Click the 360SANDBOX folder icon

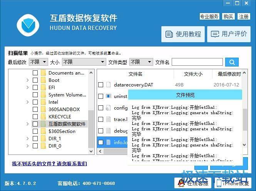pos(43,110)
